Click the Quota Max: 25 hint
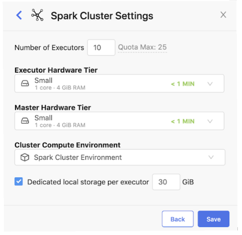The image size is (242, 235). pyautogui.click(x=142, y=47)
